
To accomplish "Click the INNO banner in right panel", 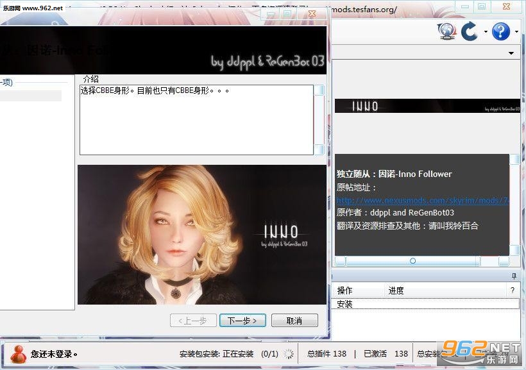I will (x=427, y=106).
